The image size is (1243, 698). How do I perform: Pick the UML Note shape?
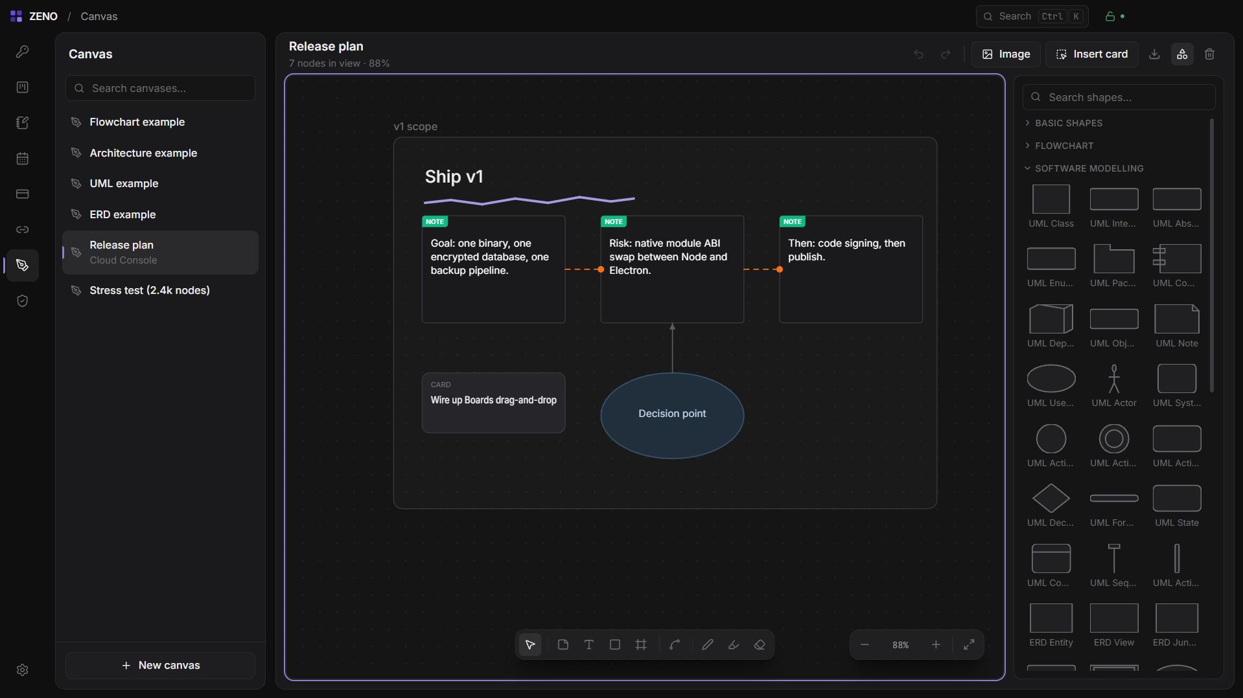click(x=1177, y=326)
